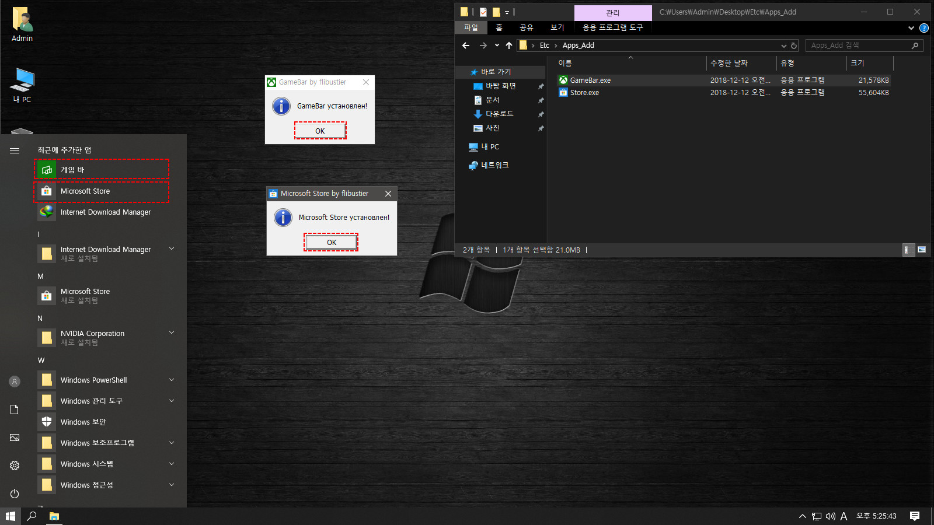Open Settings gear in Start sidebar
The width and height of the screenshot is (934, 525).
tap(15, 466)
